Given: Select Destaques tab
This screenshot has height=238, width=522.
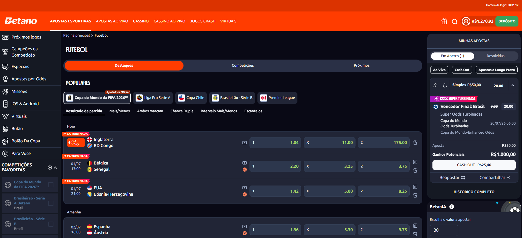Looking at the screenshot, I should [124, 66].
